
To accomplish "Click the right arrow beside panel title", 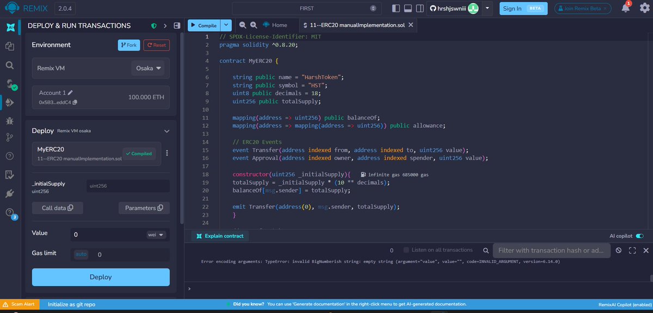I will (165, 26).
